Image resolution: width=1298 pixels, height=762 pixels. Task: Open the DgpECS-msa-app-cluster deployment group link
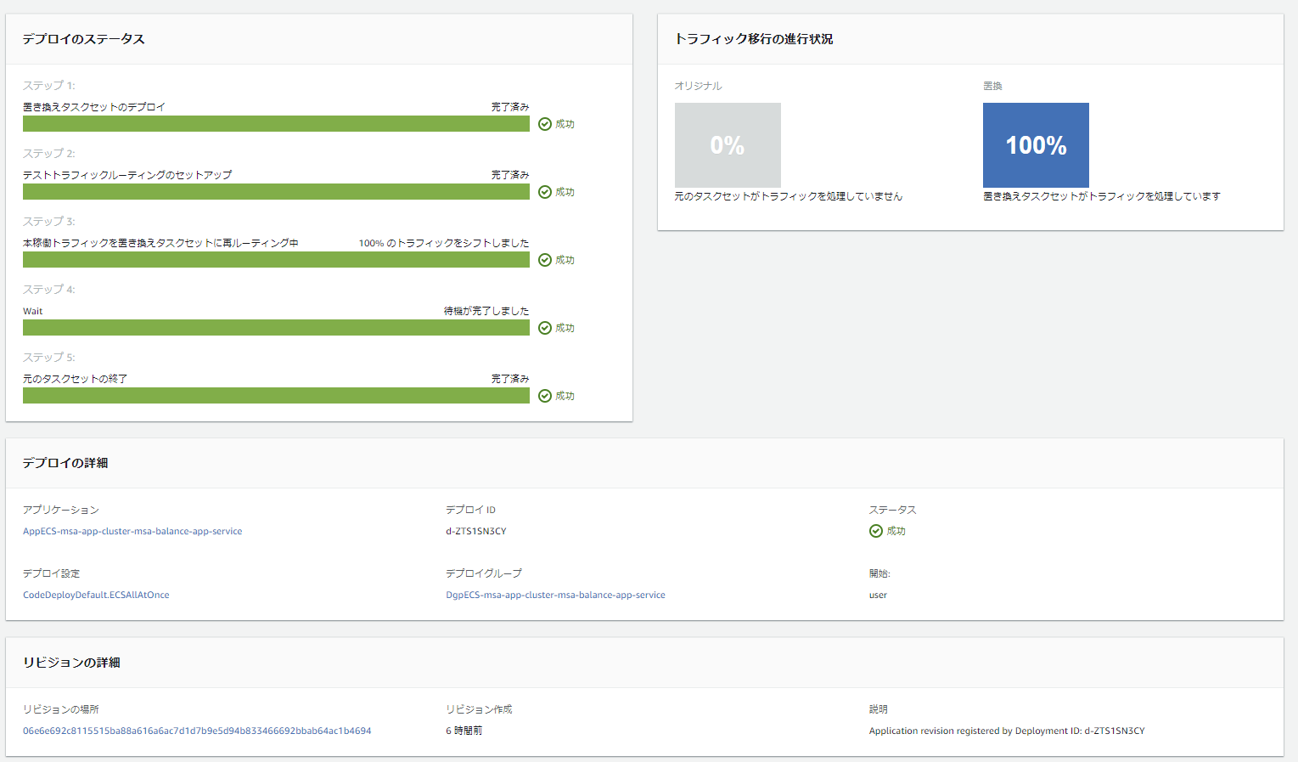pyautogui.click(x=555, y=595)
